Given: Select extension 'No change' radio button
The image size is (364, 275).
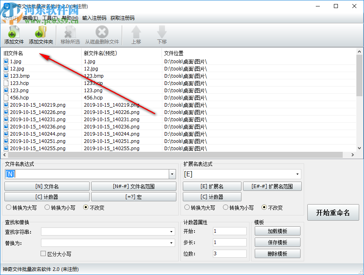Looking at the screenshot, I should tap(264, 207).
